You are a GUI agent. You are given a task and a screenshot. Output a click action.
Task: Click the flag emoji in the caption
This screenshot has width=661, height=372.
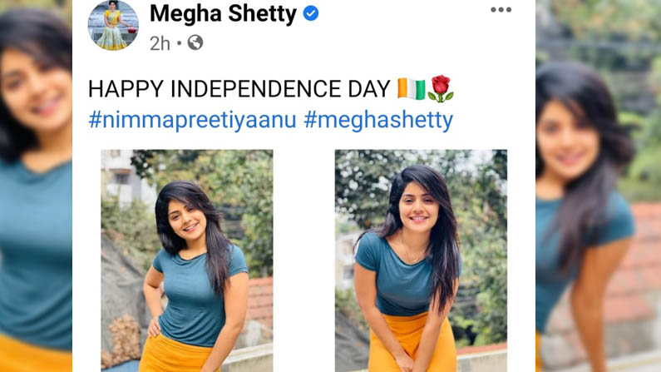[411, 89]
